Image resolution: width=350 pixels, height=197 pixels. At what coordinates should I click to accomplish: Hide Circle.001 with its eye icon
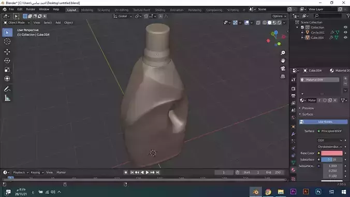[345, 33]
